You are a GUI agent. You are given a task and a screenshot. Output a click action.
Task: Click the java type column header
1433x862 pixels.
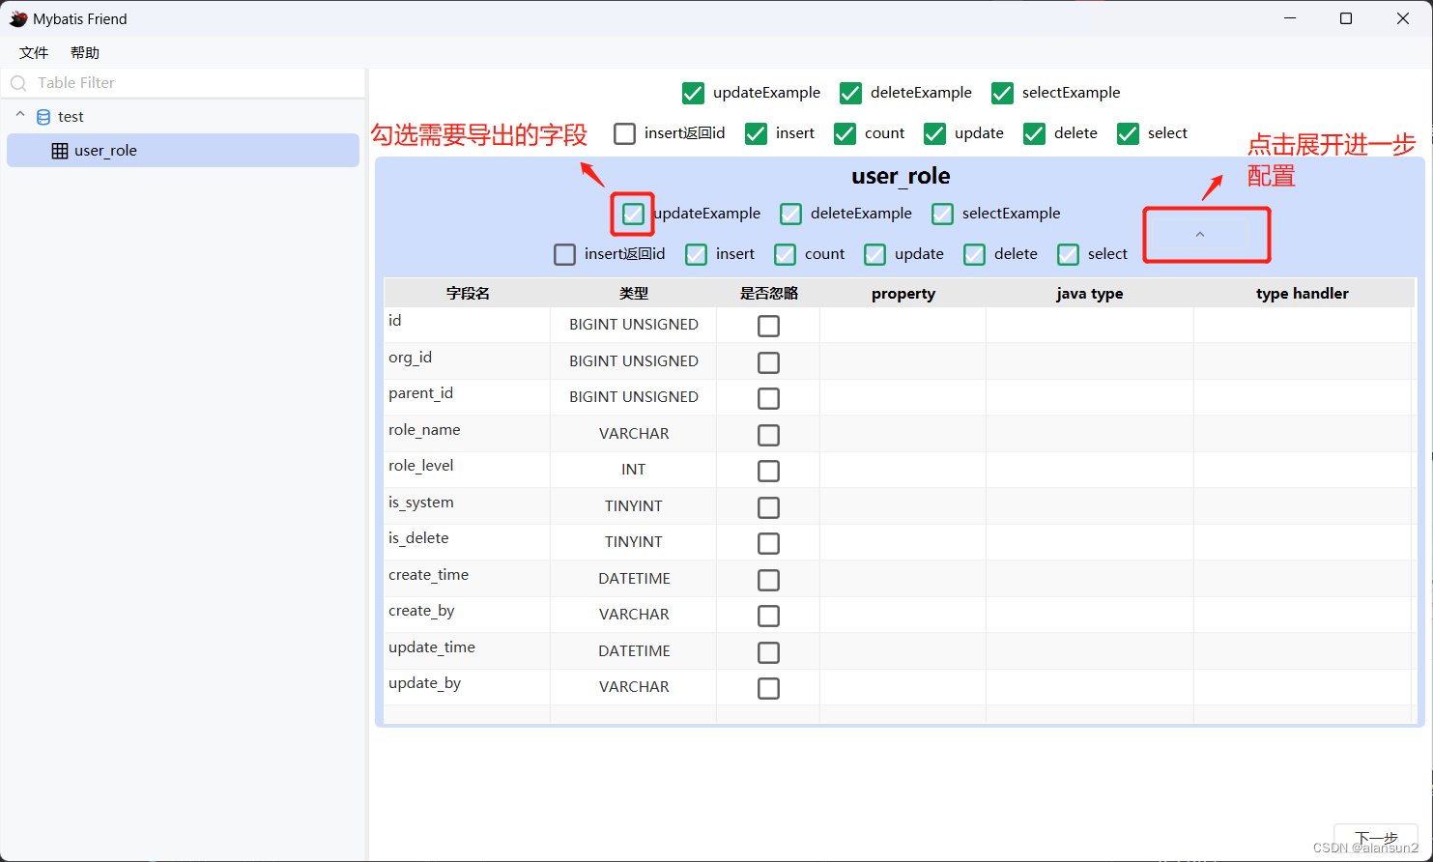click(x=1090, y=294)
